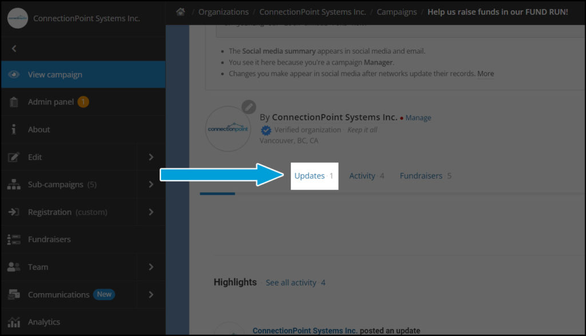586x336 pixels.
Task: Switch to the Updates tab
Action: [x=314, y=176]
